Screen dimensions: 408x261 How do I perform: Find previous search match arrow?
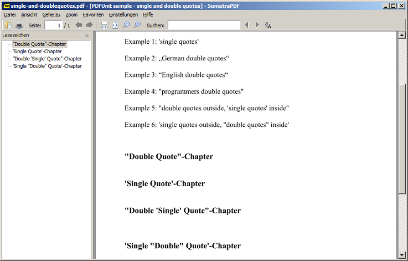click(x=246, y=25)
